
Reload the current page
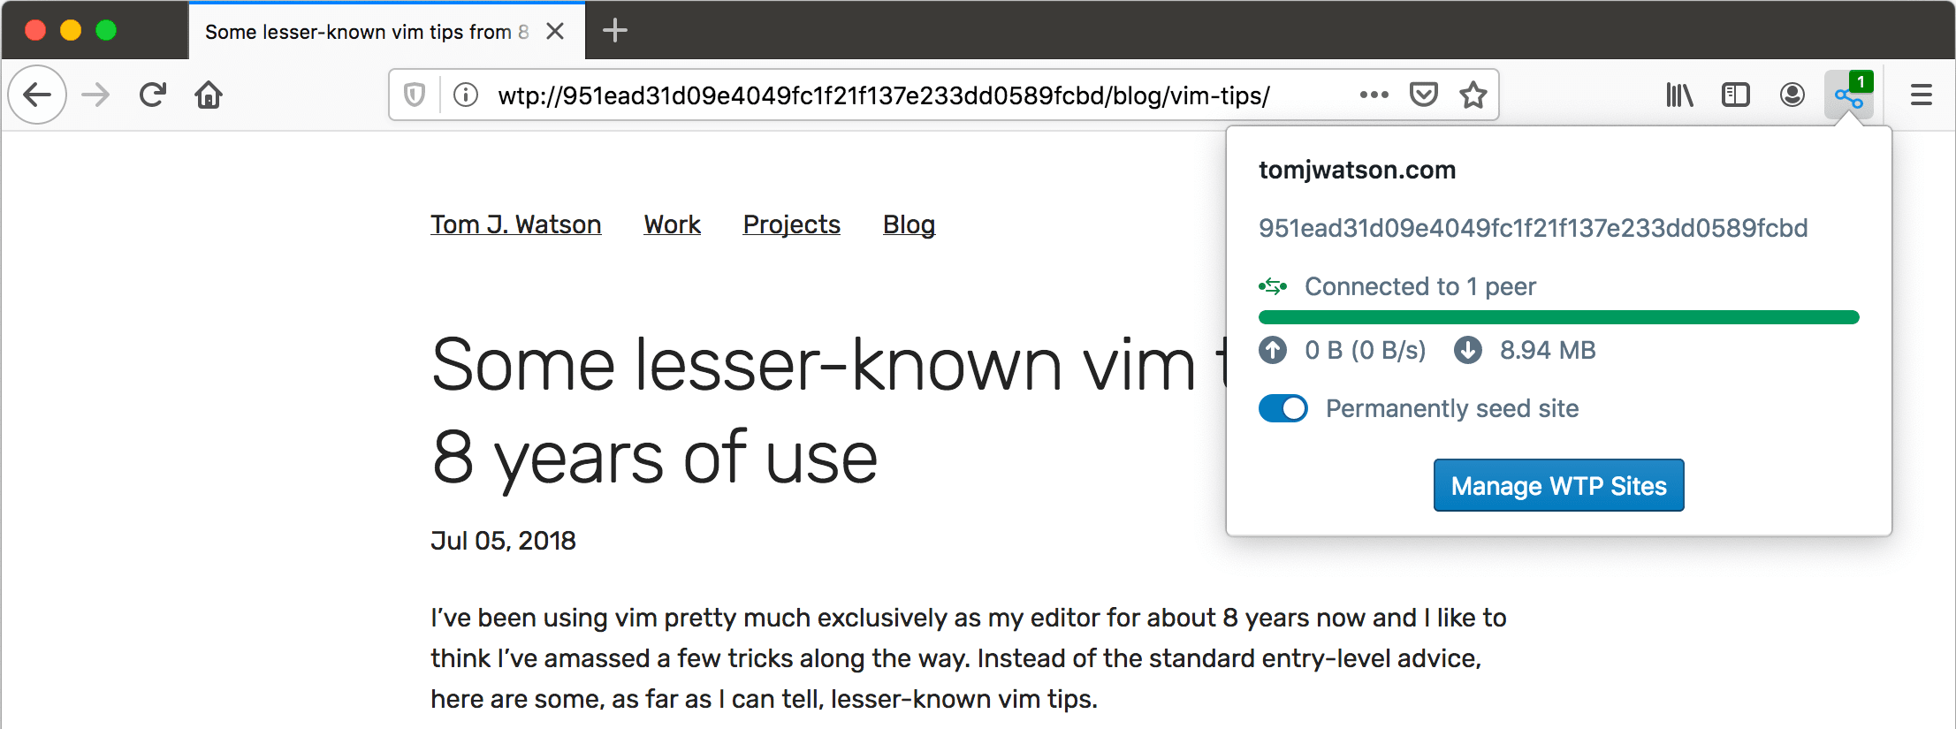[153, 95]
